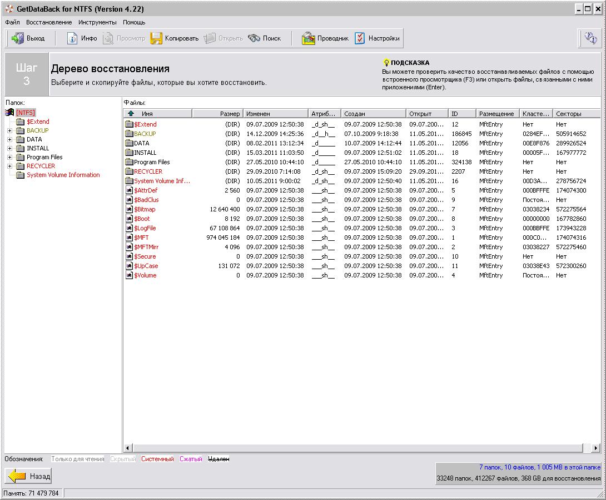Viewport: 606px width, 500px height.
Task: Sort files by Атриб… column header
Action: pos(324,113)
